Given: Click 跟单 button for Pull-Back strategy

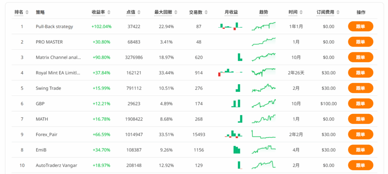Looking at the screenshot, I should pos(360,27).
